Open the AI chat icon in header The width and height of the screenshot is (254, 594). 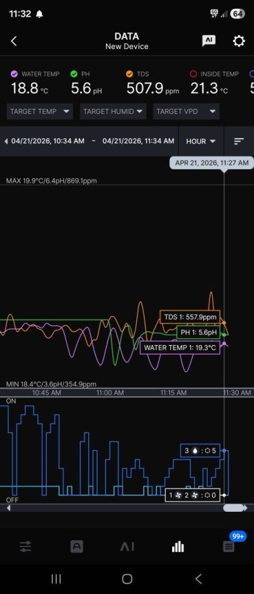[x=209, y=41]
